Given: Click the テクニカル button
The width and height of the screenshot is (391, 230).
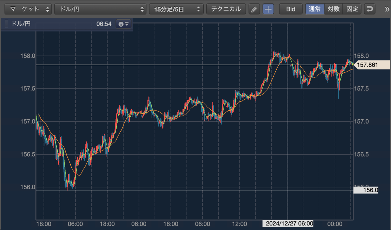Looking at the screenshot, I should pyautogui.click(x=226, y=9).
